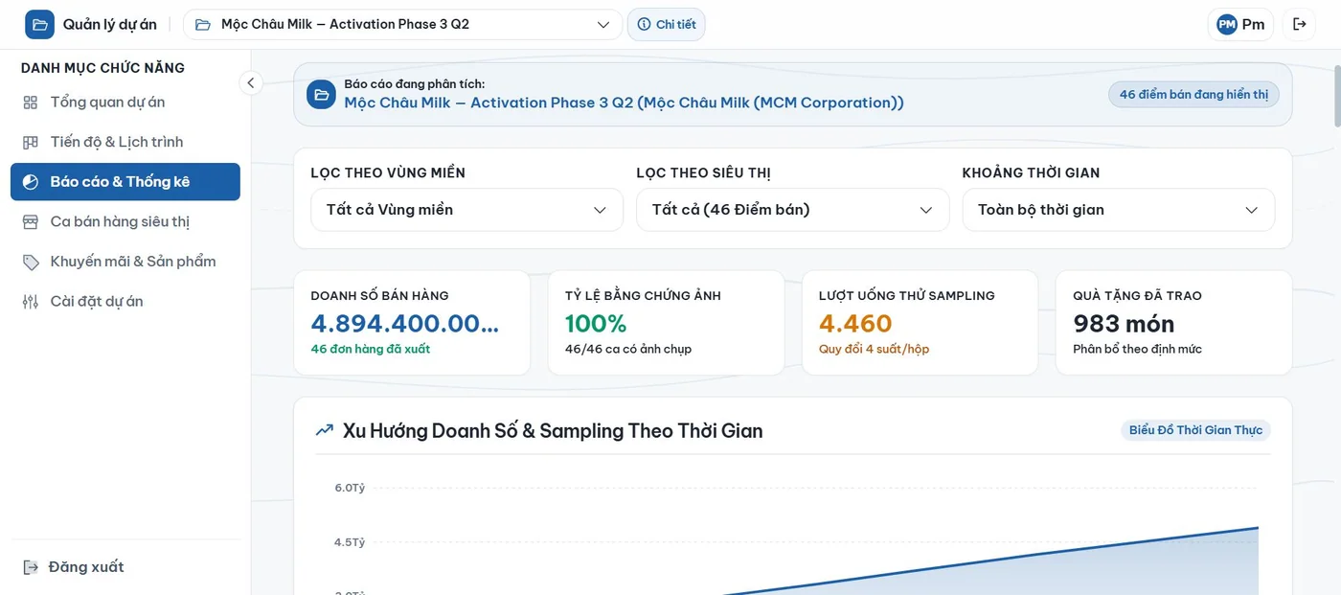Click the page vertical scrollbar
Viewport: 1341px width, 595px height.
(1337, 96)
